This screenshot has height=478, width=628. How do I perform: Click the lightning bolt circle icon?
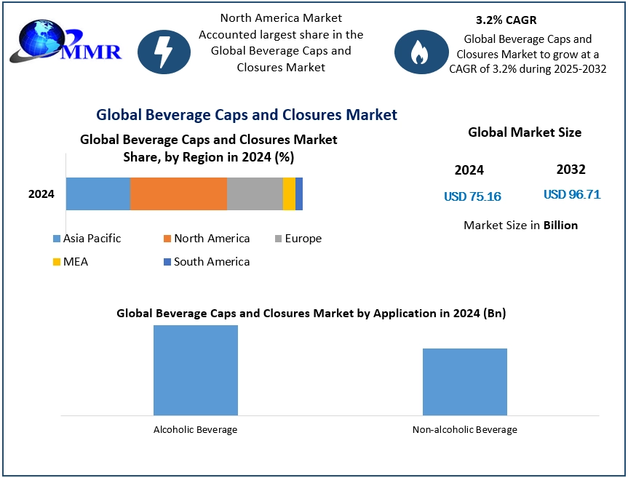tap(164, 52)
